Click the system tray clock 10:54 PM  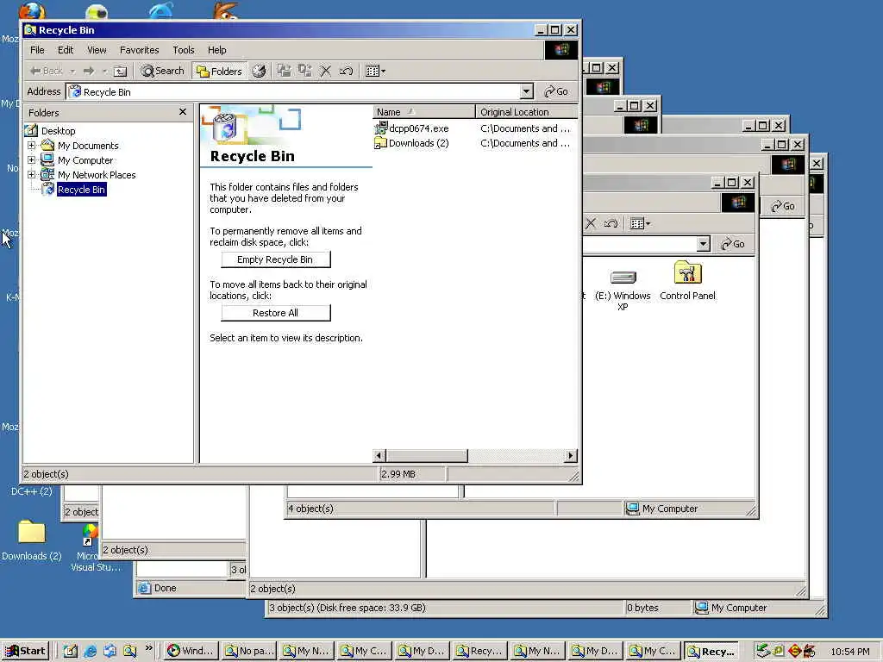[849, 652]
